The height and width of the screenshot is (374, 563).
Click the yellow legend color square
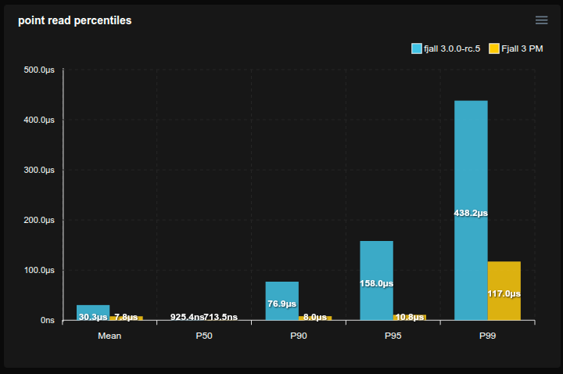click(x=493, y=49)
